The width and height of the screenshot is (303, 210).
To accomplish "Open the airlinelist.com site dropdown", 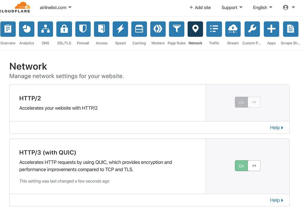I will click(x=55, y=8).
